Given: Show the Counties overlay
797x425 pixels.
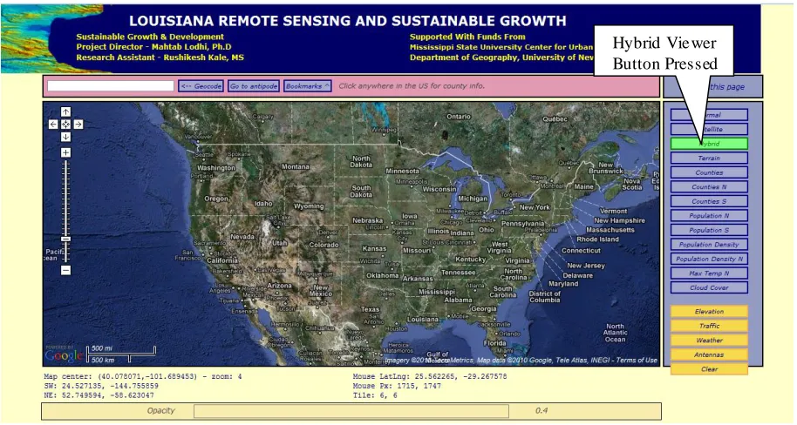Looking at the screenshot, I should click(x=709, y=172).
